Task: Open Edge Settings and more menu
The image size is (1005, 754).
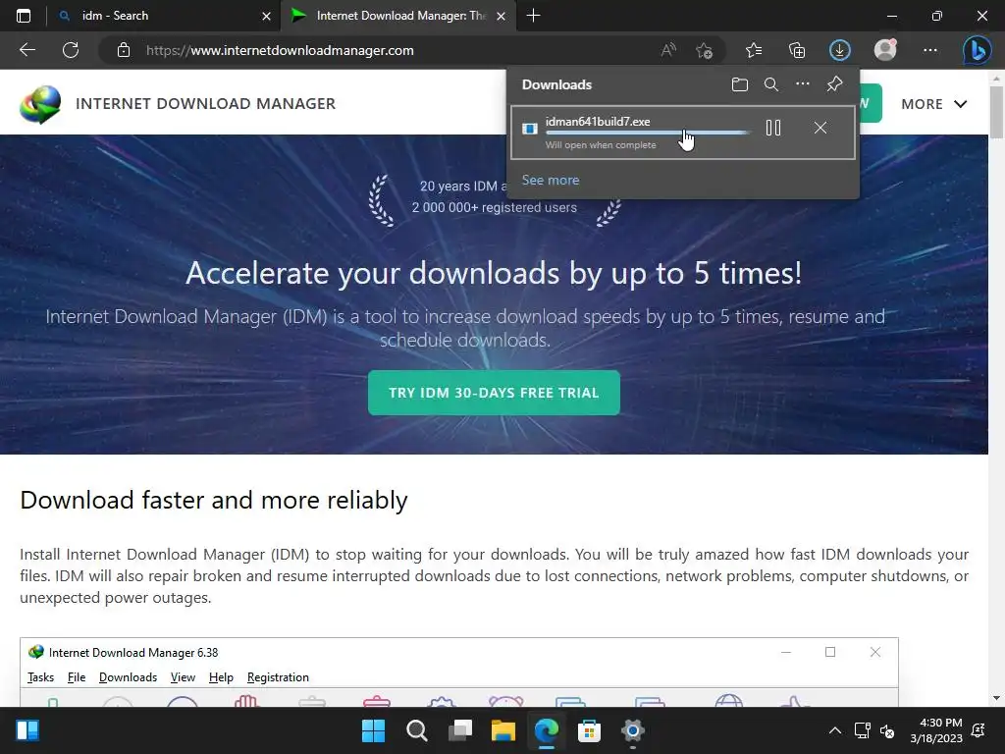Action: (930, 50)
